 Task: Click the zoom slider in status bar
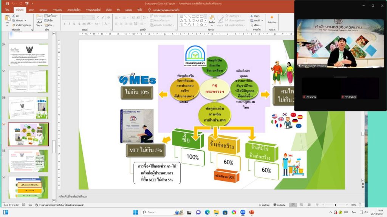point(336,205)
